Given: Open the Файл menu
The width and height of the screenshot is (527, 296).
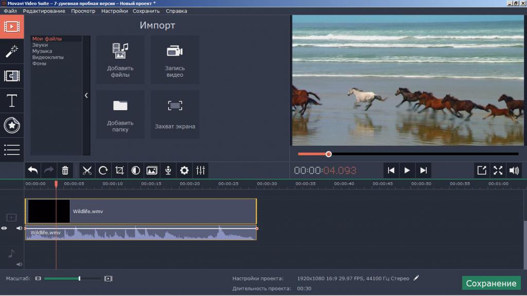Looking at the screenshot, I should (10, 11).
